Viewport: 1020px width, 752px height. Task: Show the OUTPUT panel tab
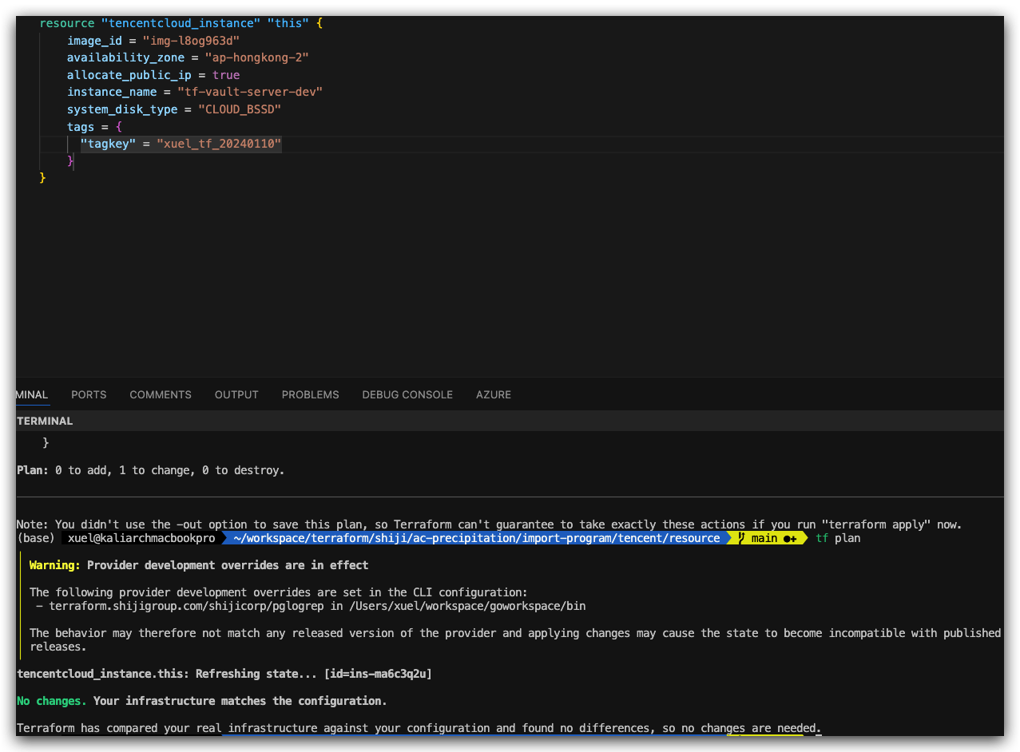236,394
